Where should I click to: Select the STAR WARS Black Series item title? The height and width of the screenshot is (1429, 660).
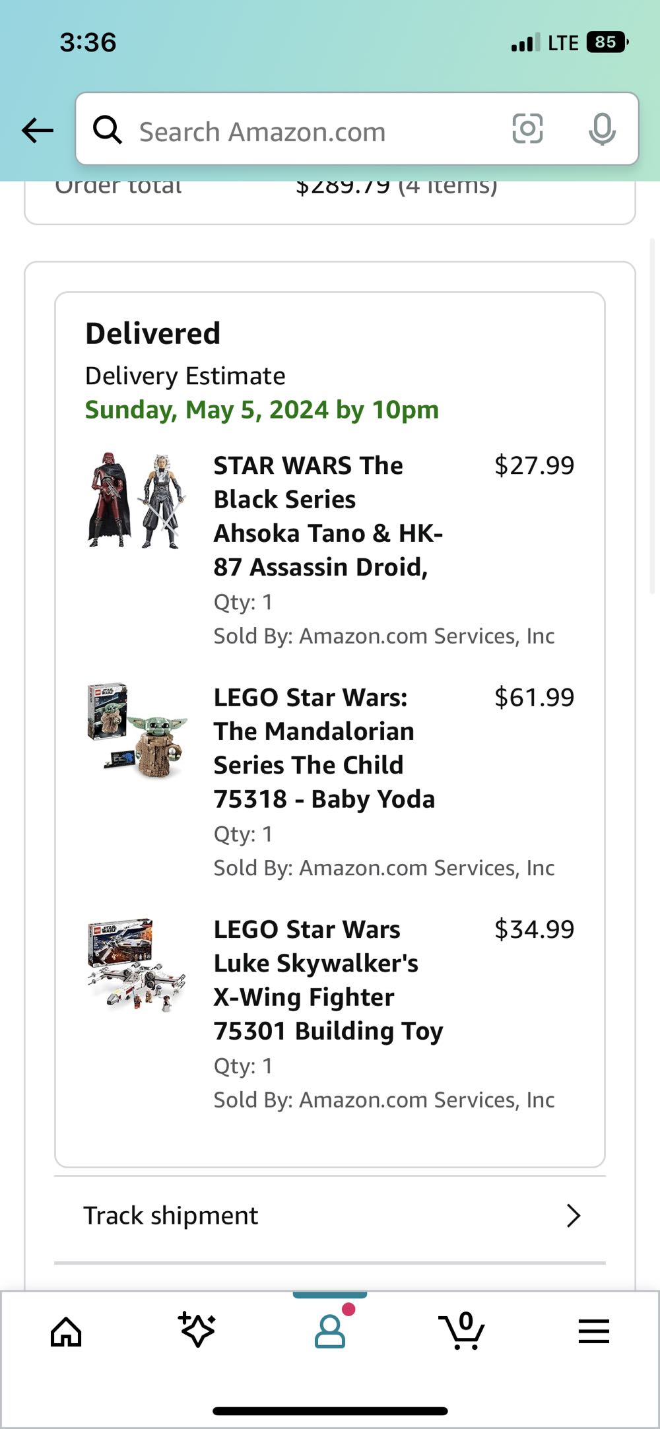(x=328, y=515)
